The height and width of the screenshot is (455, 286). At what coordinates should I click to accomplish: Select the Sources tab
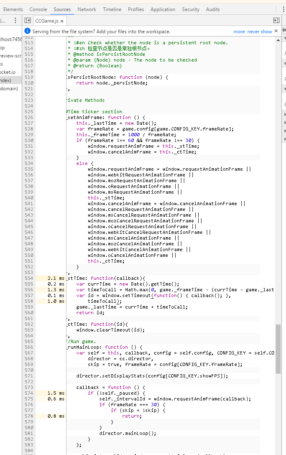(x=62, y=9)
